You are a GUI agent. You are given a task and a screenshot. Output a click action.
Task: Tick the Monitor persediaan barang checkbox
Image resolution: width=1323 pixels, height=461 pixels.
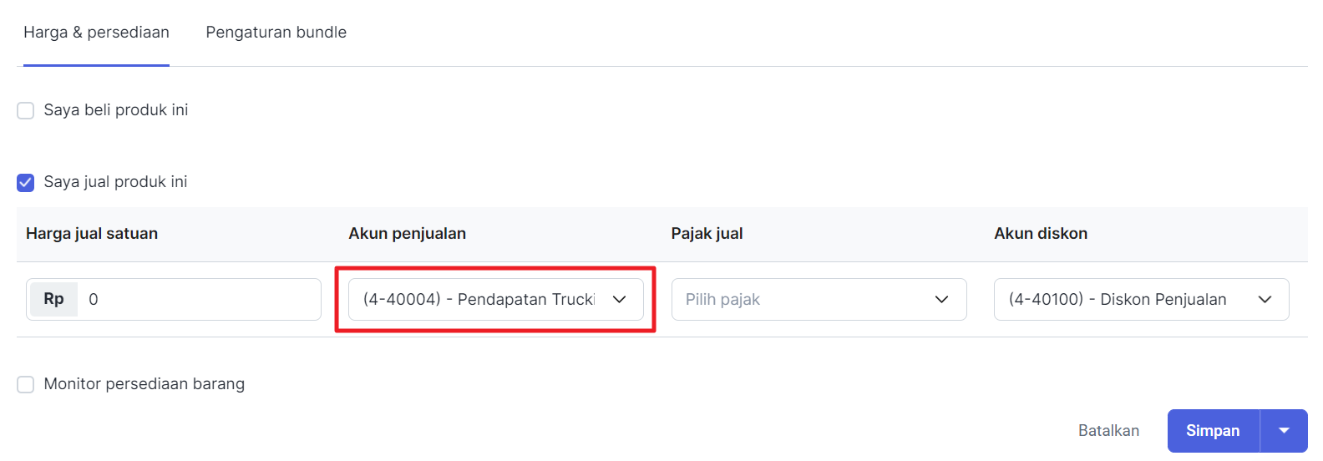coord(26,384)
